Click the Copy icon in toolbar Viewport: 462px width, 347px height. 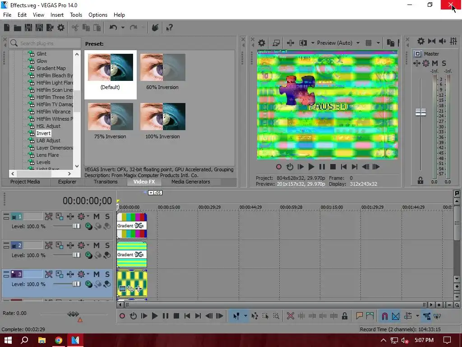click(86, 28)
